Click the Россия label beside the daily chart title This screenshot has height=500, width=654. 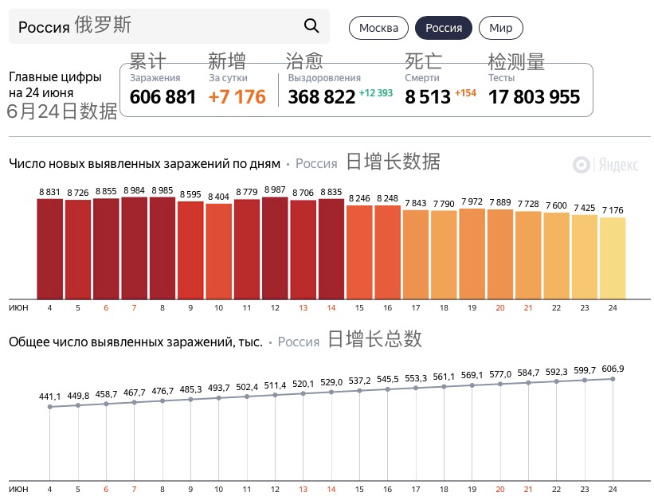(316, 163)
